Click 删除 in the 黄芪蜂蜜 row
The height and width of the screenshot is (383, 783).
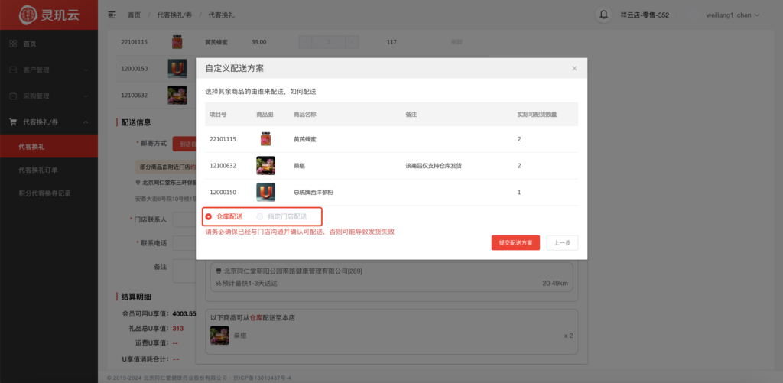pos(456,42)
